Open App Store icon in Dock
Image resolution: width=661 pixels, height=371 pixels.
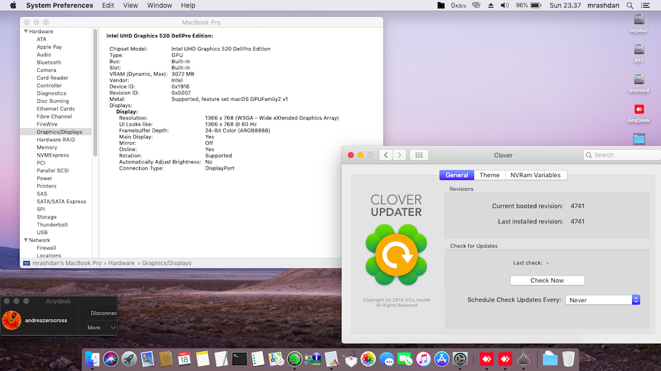[441, 359]
